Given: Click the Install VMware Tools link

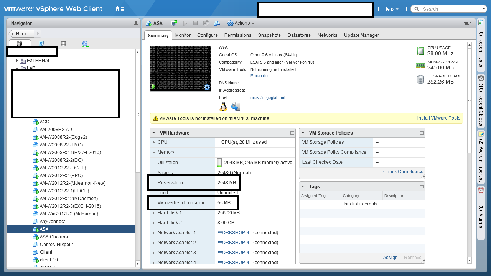Looking at the screenshot, I should pyautogui.click(x=438, y=118).
